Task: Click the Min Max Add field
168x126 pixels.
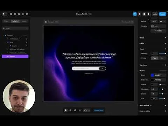Action: [160, 26]
